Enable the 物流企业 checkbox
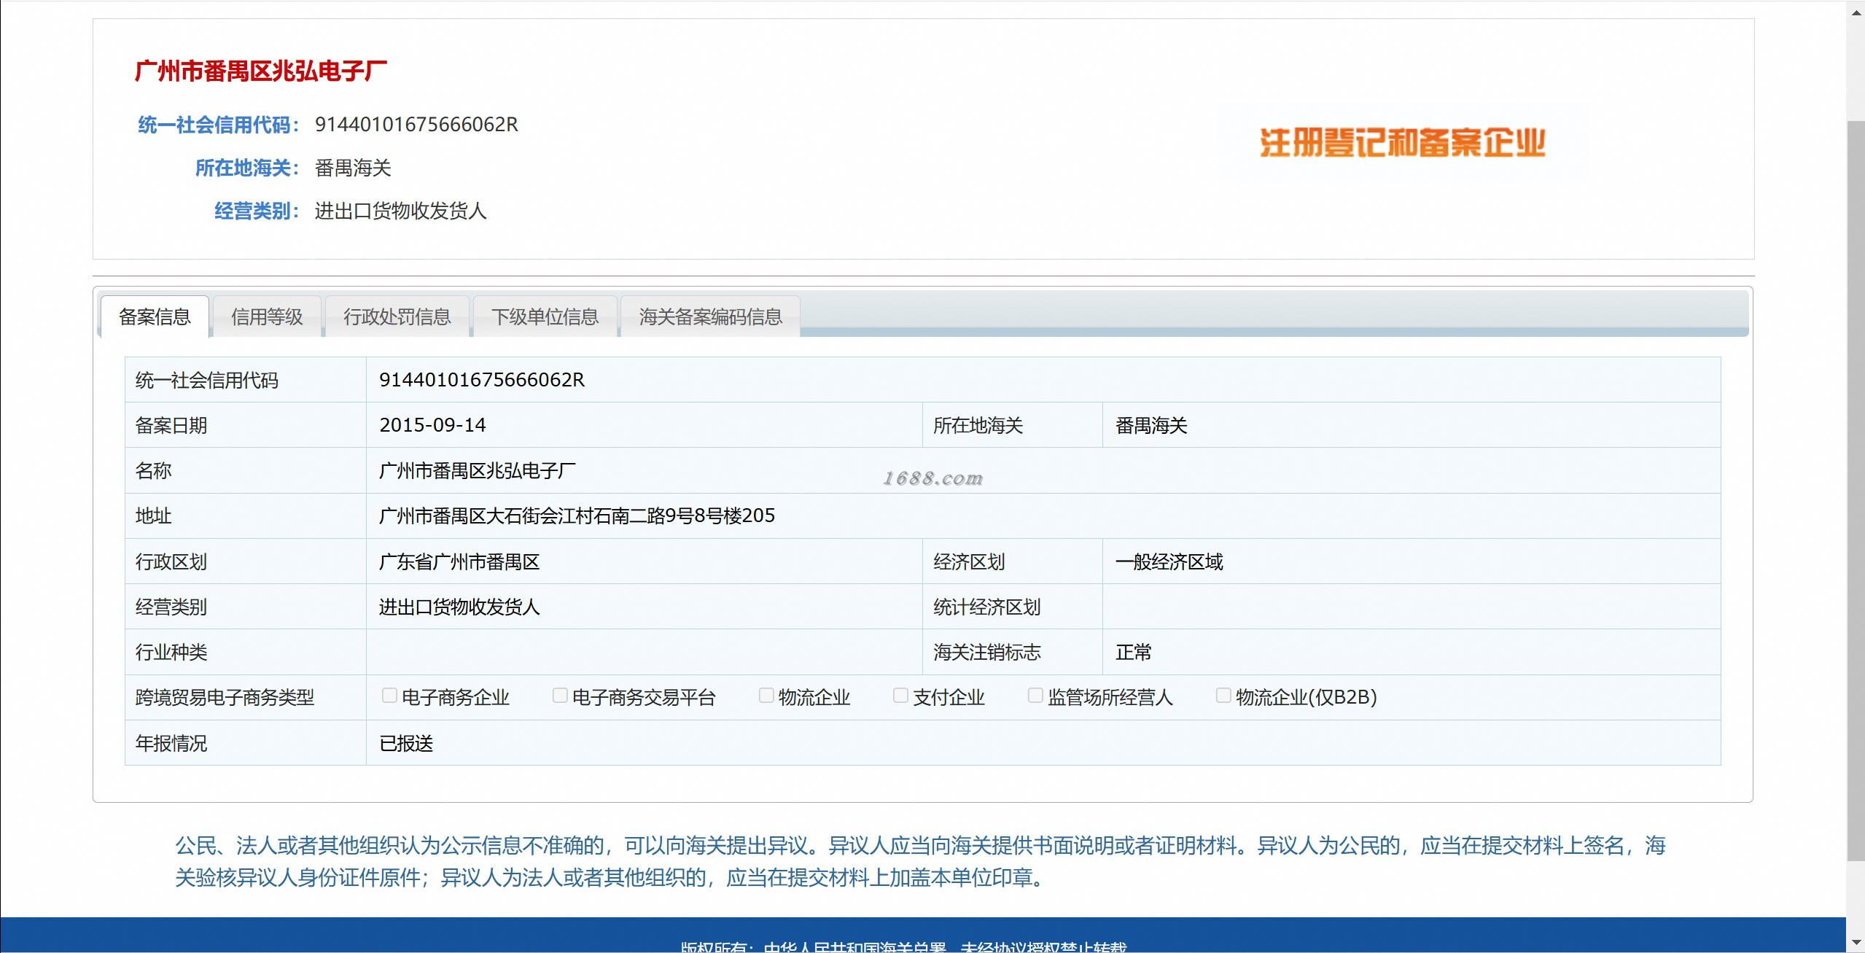The height and width of the screenshot is (953, 1865). tap(766, 696)
